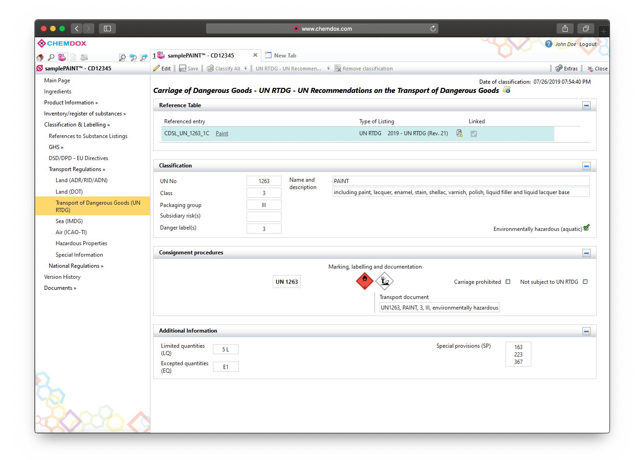Click the UN No field showing 1263
The width and height of the screenshot is (644, 460).
pos(264,181)
